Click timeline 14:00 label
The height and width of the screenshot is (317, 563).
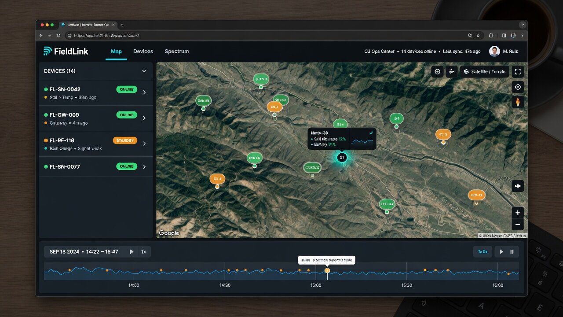134,285
